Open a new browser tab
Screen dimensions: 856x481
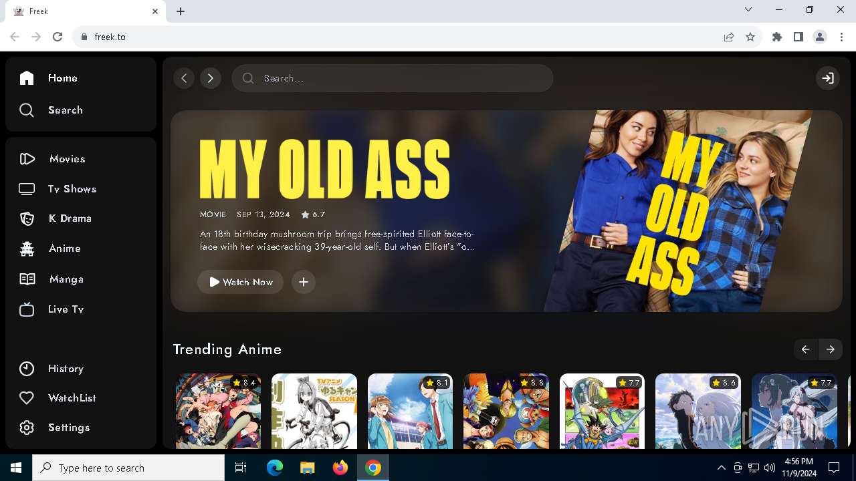[181, 11]
